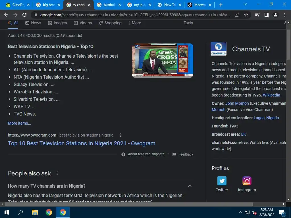Click the 'More items...' link
The image size is (291, 218).
click(20, 123)
